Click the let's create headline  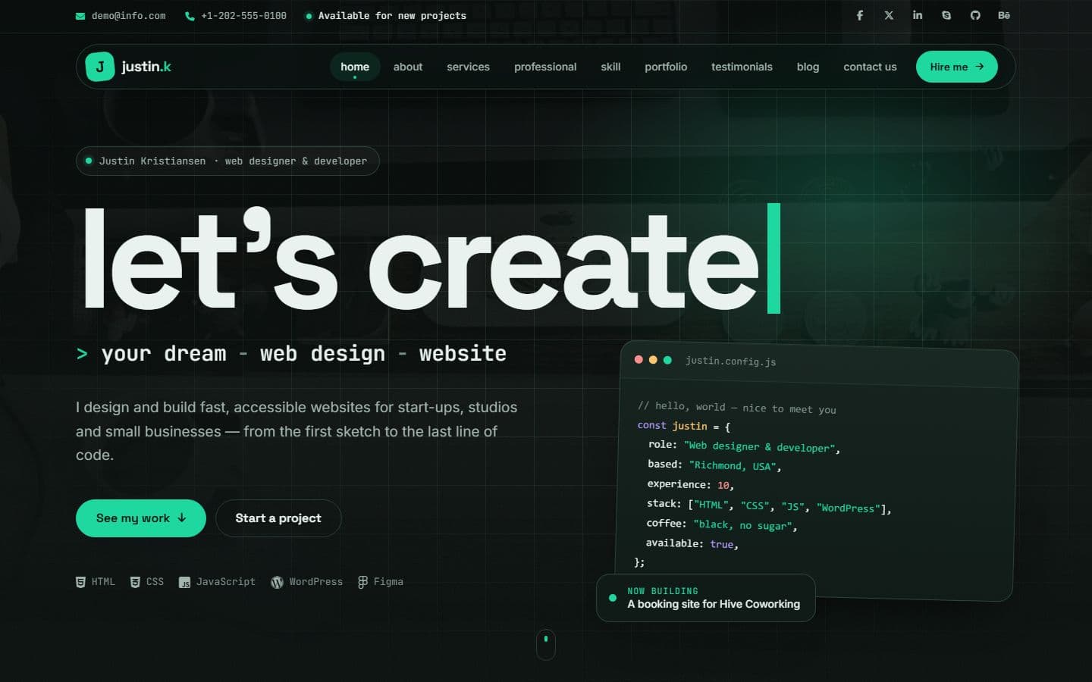click(x=422, y=259)
